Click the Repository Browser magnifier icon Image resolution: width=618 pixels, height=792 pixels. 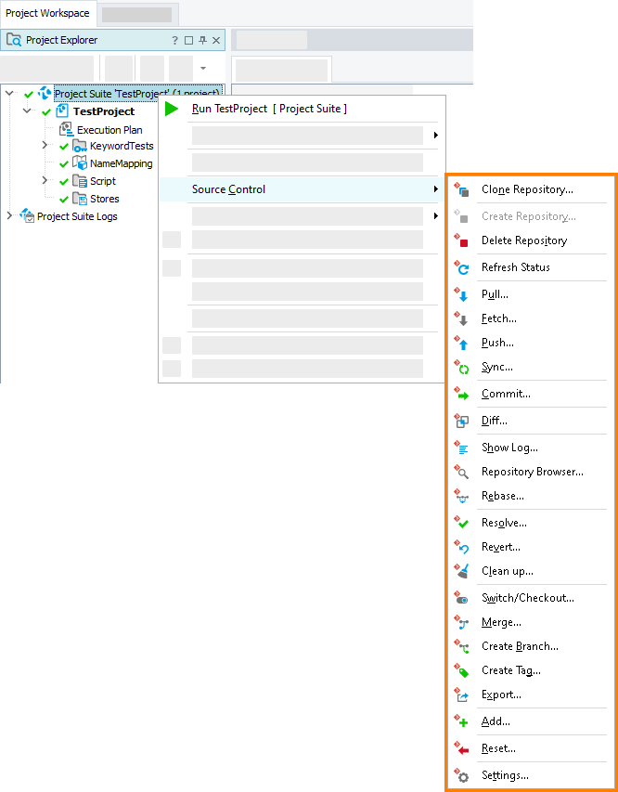pos(461,472)
